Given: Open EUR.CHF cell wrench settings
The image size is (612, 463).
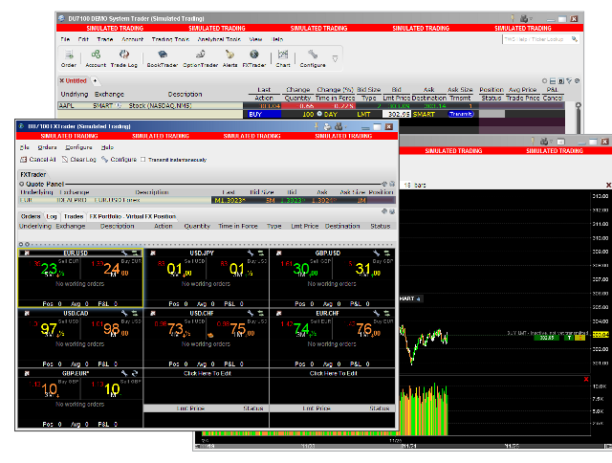Looking at the screenshot, I should (x=377, y=313).
